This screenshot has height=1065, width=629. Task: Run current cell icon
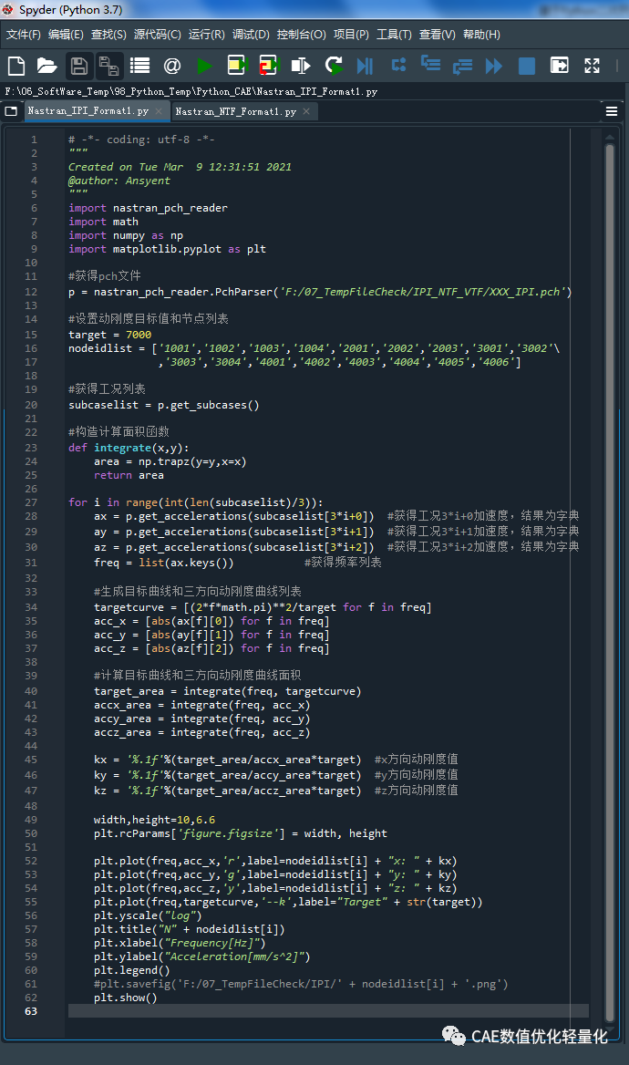pyautogui.click(x=237, y=66)
